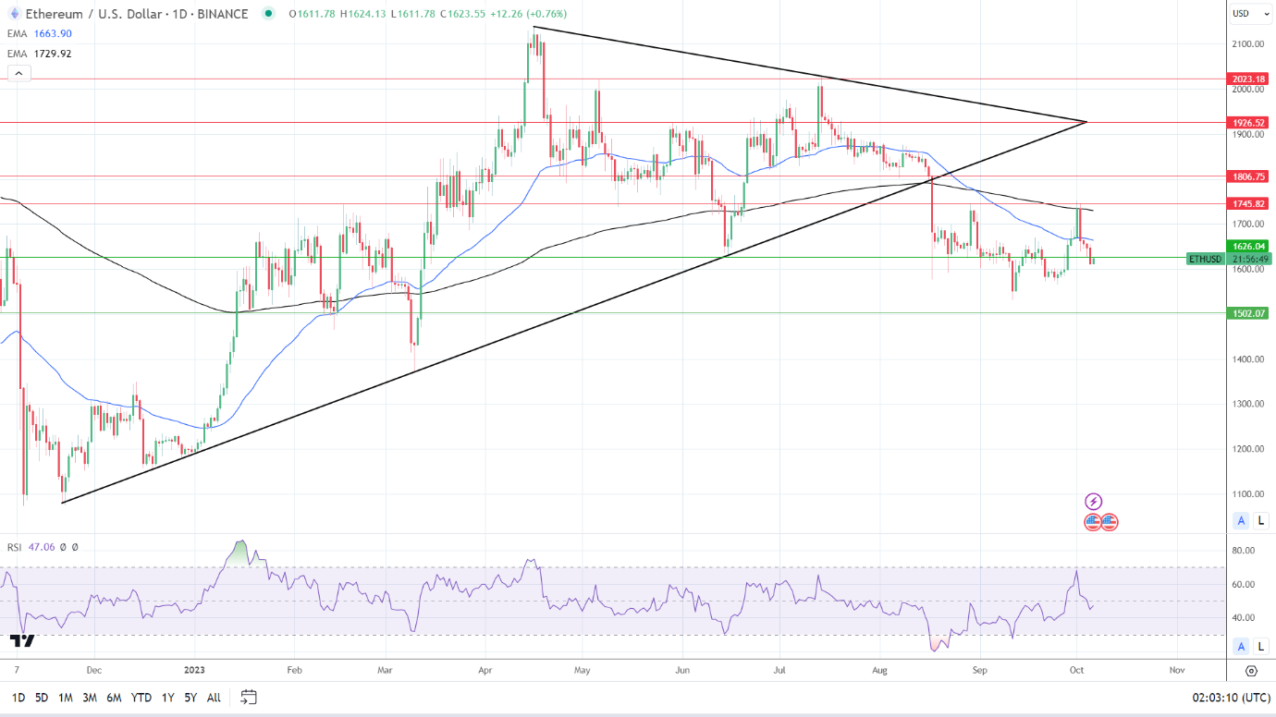Image resolution: width=1276 pixels, height=717 pixels.
Task: Click the 1926.52 red price label
Action: coord(1247,122)
